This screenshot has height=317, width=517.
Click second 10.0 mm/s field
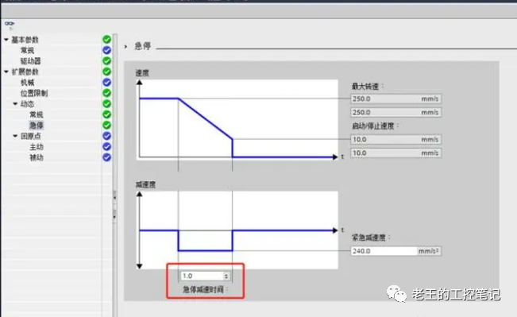tap(396, 153)
